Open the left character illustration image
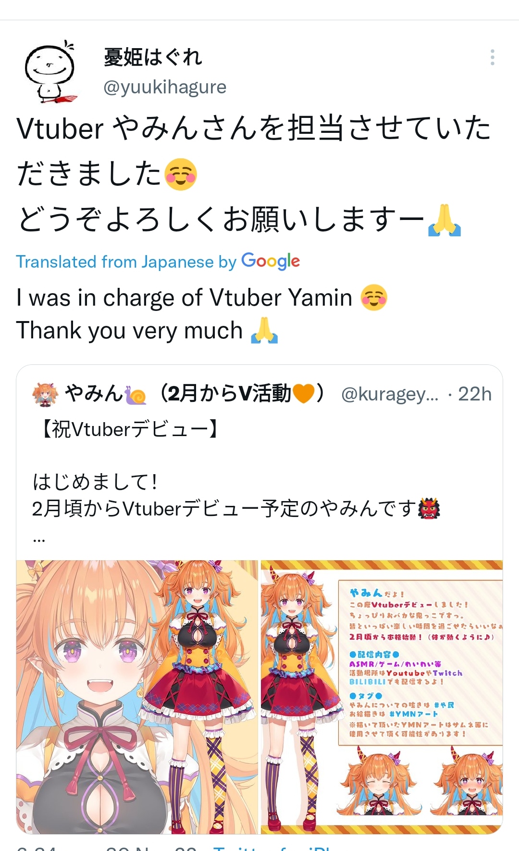This screenshot has height=851, width=519. (x=137, y=697)
